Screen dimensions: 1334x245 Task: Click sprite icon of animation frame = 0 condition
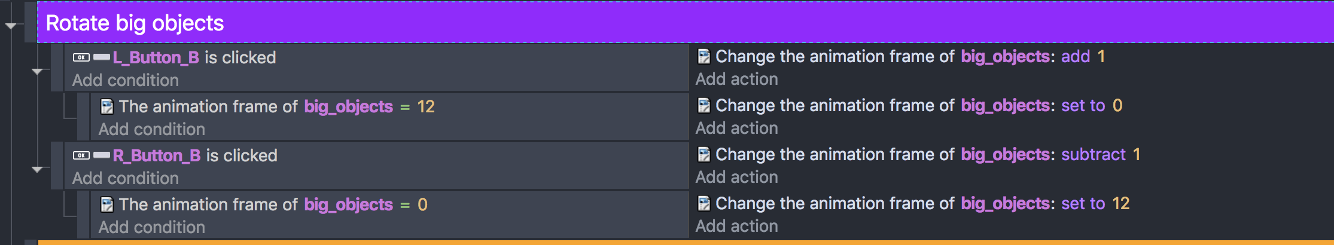tap(106, 205)
